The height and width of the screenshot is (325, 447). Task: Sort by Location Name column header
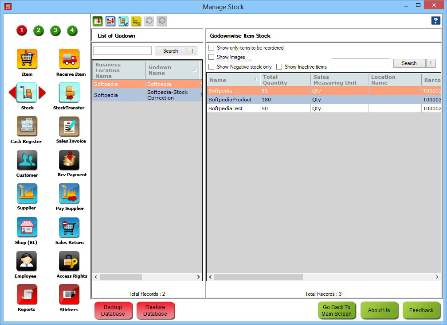(395, 80)
